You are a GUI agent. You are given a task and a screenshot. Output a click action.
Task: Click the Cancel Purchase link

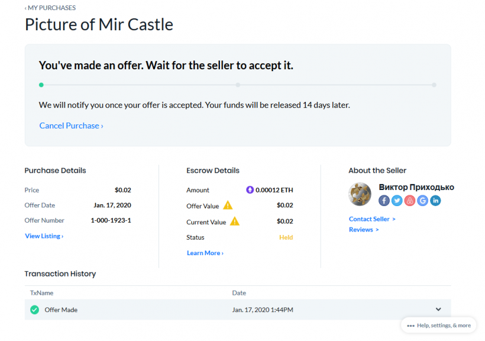coord(71,126)
